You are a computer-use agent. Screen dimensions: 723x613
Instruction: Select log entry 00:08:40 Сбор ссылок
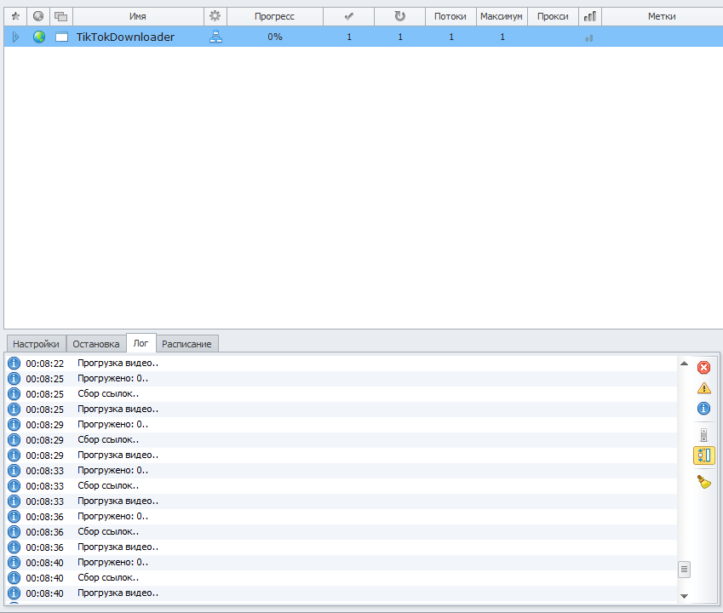point(341,578)
